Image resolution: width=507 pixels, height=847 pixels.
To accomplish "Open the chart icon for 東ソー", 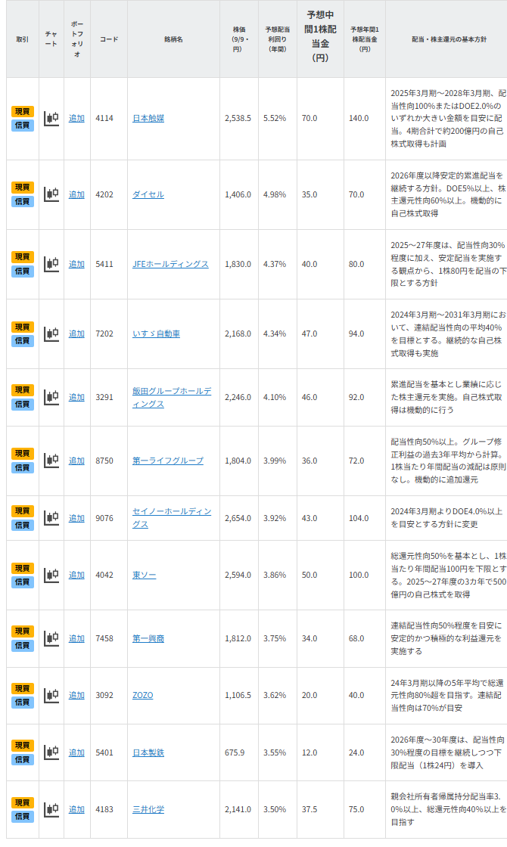I will [x=51, y=575].
